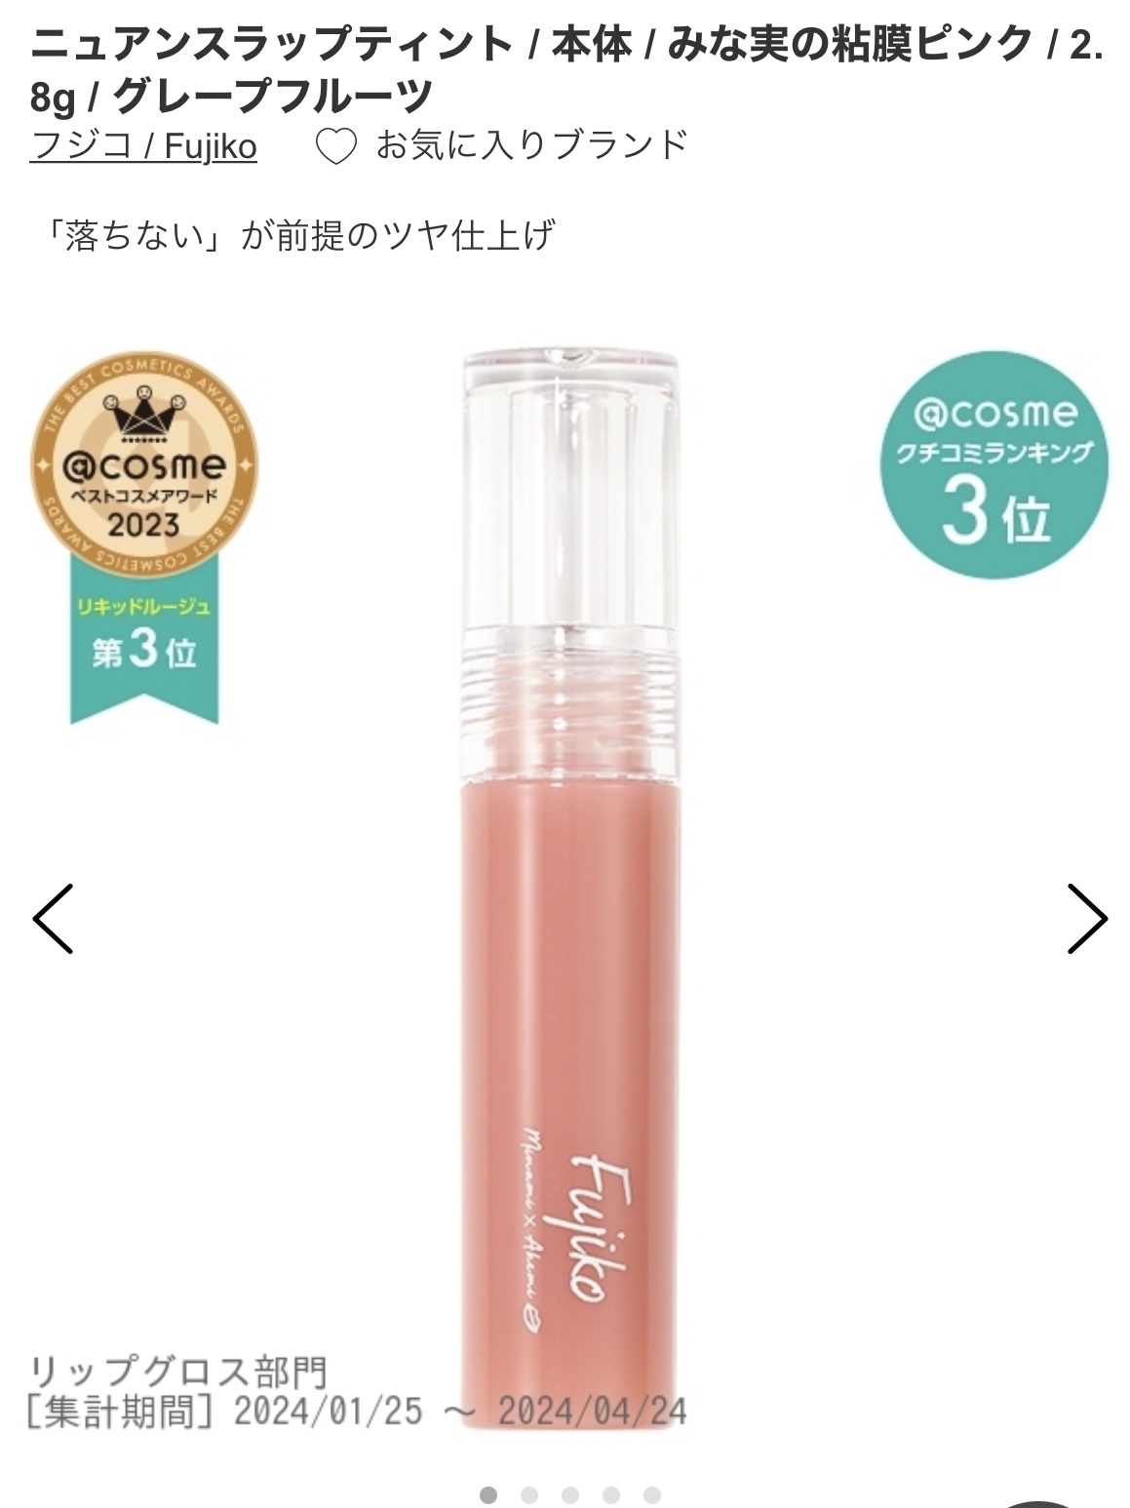This screenshot has height=1508, width=1130.
Task: Jump to second image via pagination dot
Action: coord(529,1494)
